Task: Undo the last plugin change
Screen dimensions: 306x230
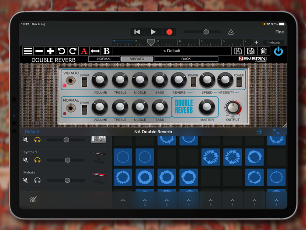Action: 62,51
